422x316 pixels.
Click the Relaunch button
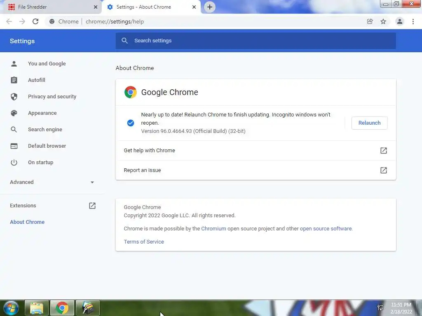coord(369,123)
